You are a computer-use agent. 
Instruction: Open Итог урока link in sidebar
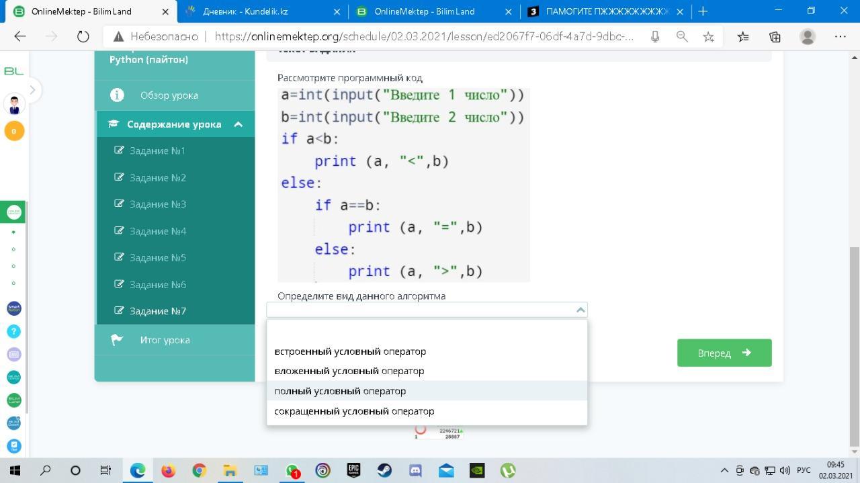coord(165,340)
